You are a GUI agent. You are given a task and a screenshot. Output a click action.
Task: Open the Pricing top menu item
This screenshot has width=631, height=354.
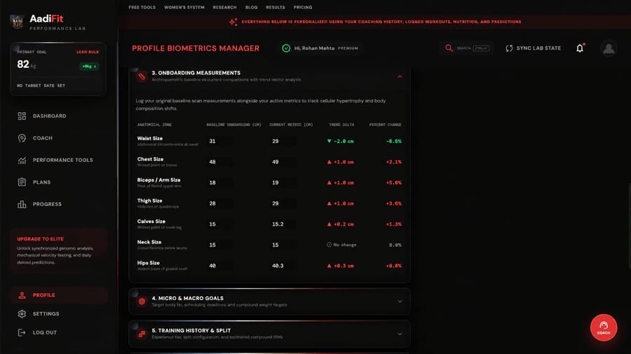coord(303,7)
